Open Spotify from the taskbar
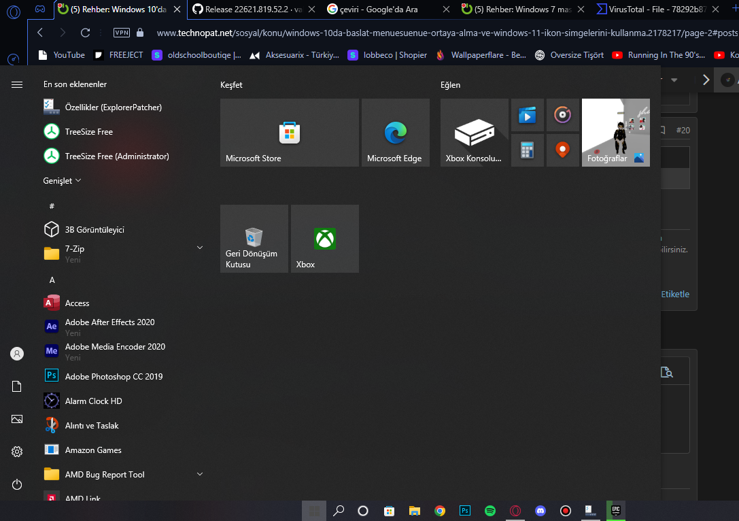739x521 pixels. pyautogui.click(x=490, y=511)
